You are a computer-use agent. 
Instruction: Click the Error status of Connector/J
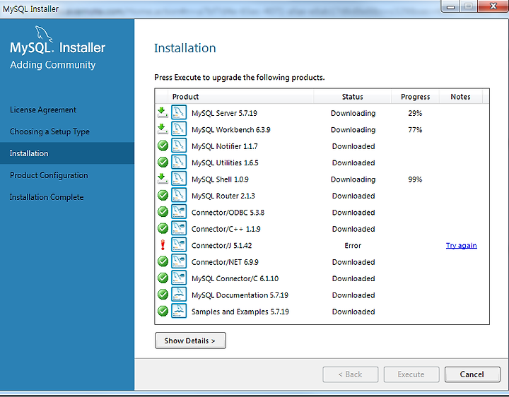pos(353,246)
